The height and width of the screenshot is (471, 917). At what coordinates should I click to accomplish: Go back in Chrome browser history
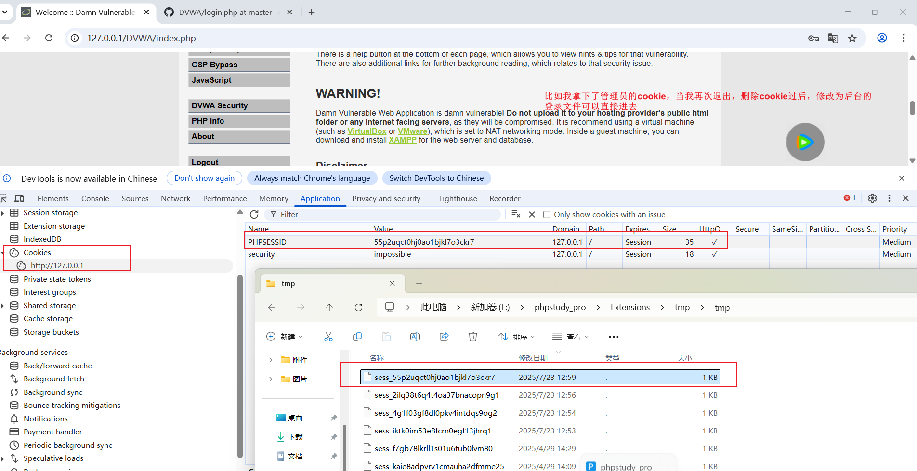coord(6,38)
